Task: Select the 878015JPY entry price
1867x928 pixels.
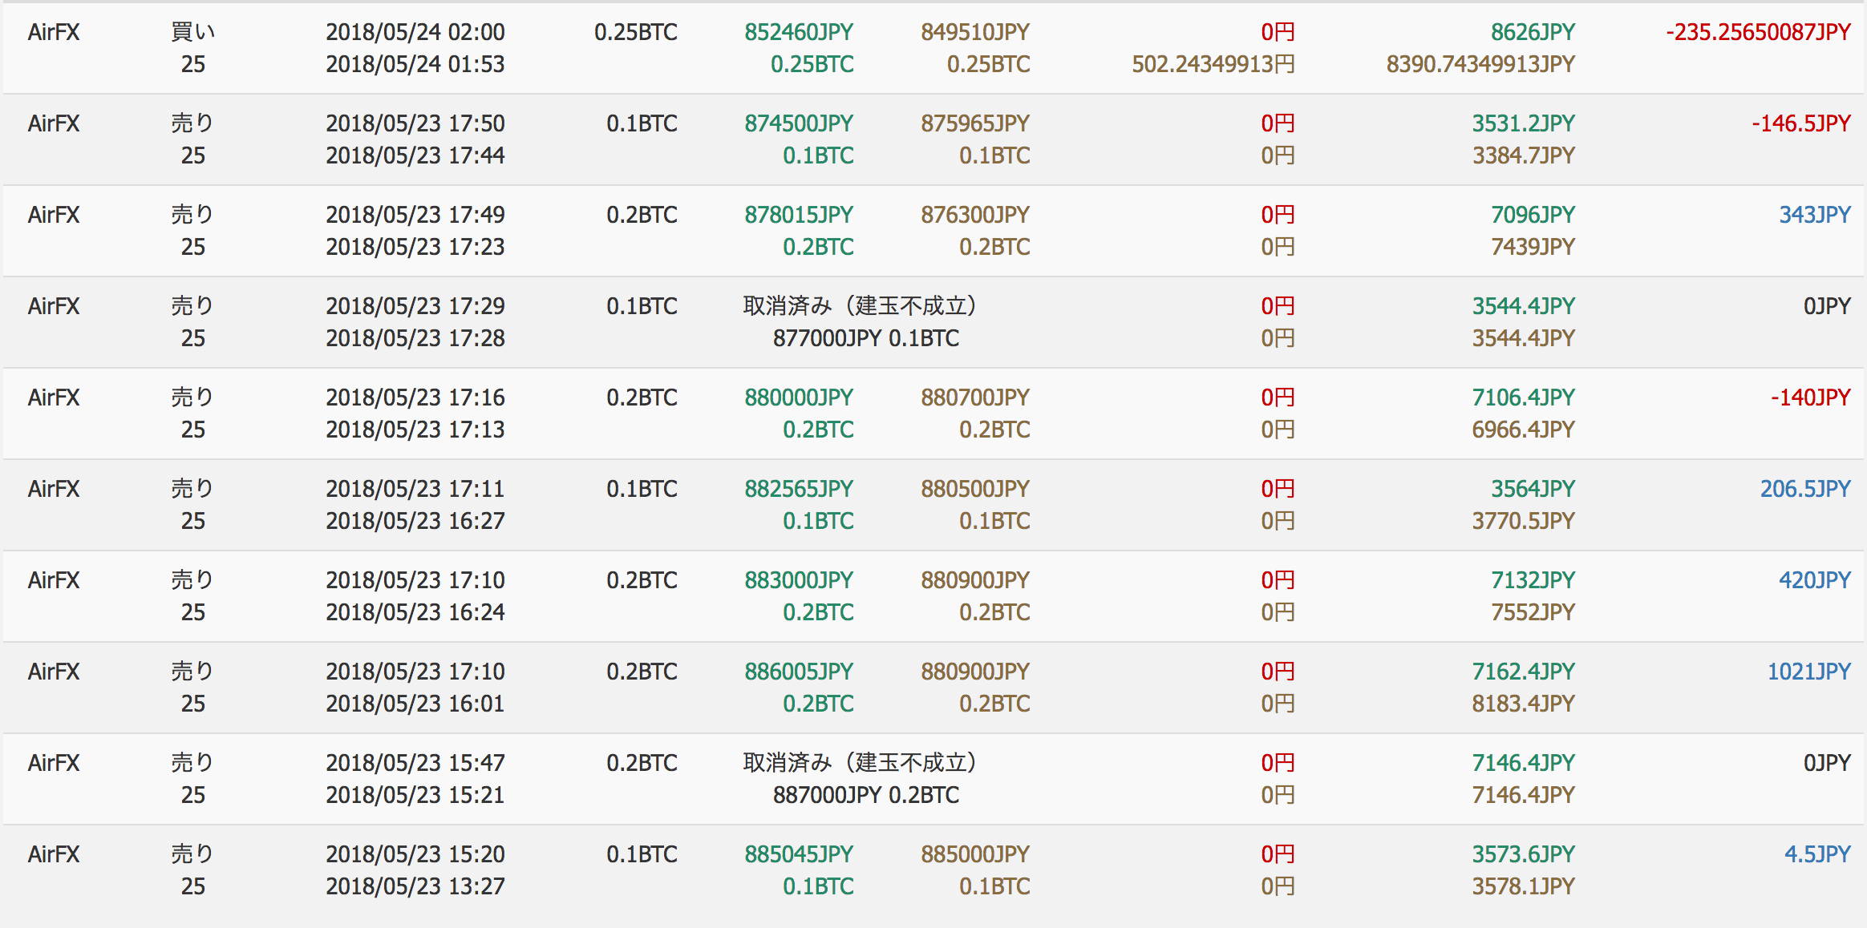Action: (799, 215)
